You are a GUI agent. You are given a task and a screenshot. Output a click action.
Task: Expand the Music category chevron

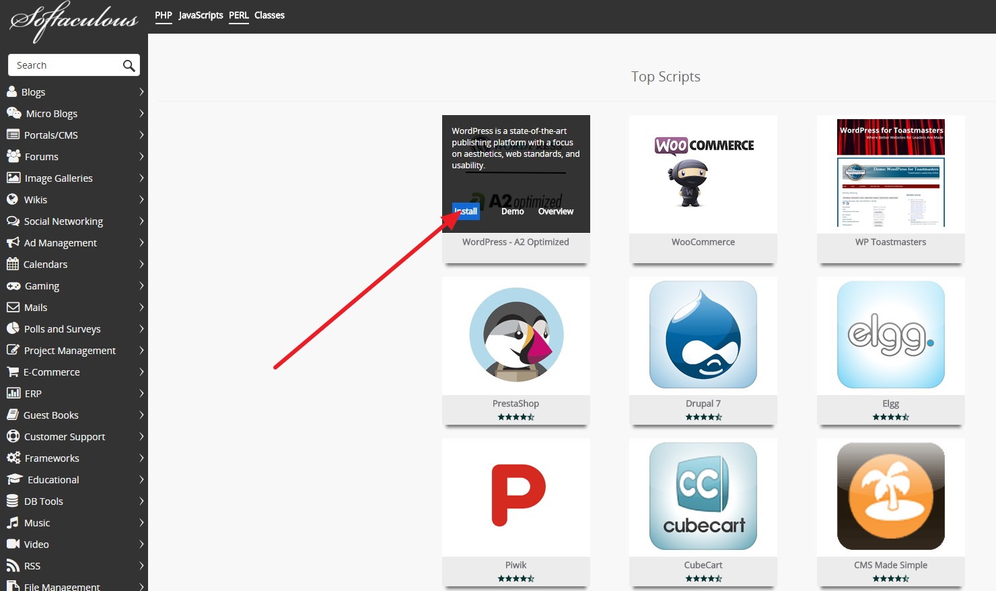pos(141,522)
